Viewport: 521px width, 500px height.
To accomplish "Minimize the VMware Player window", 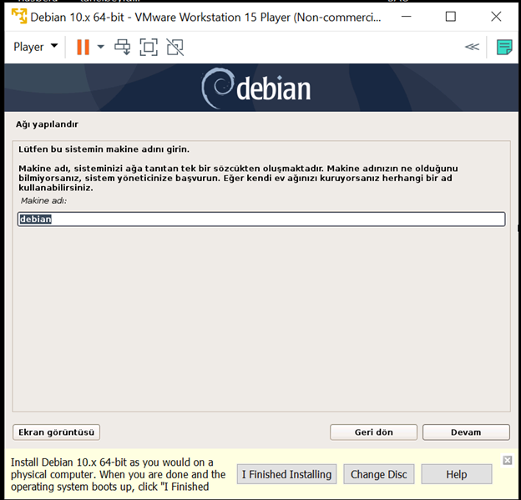I will pos(406,17).
